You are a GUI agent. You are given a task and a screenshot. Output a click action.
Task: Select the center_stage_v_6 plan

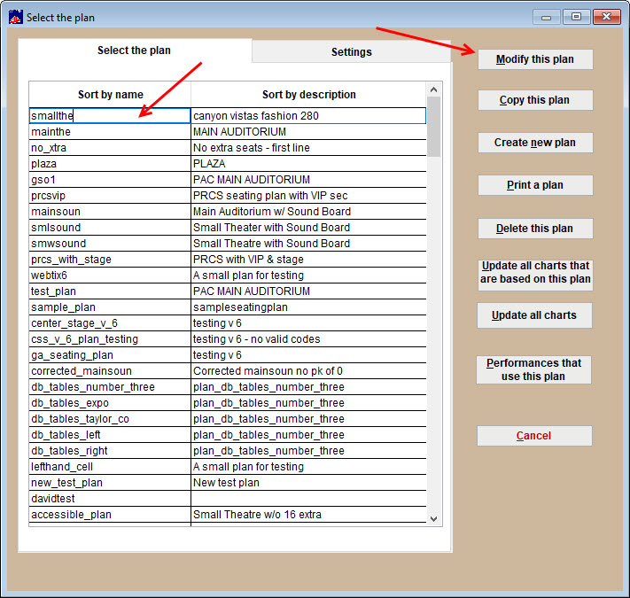coord(110,322)
